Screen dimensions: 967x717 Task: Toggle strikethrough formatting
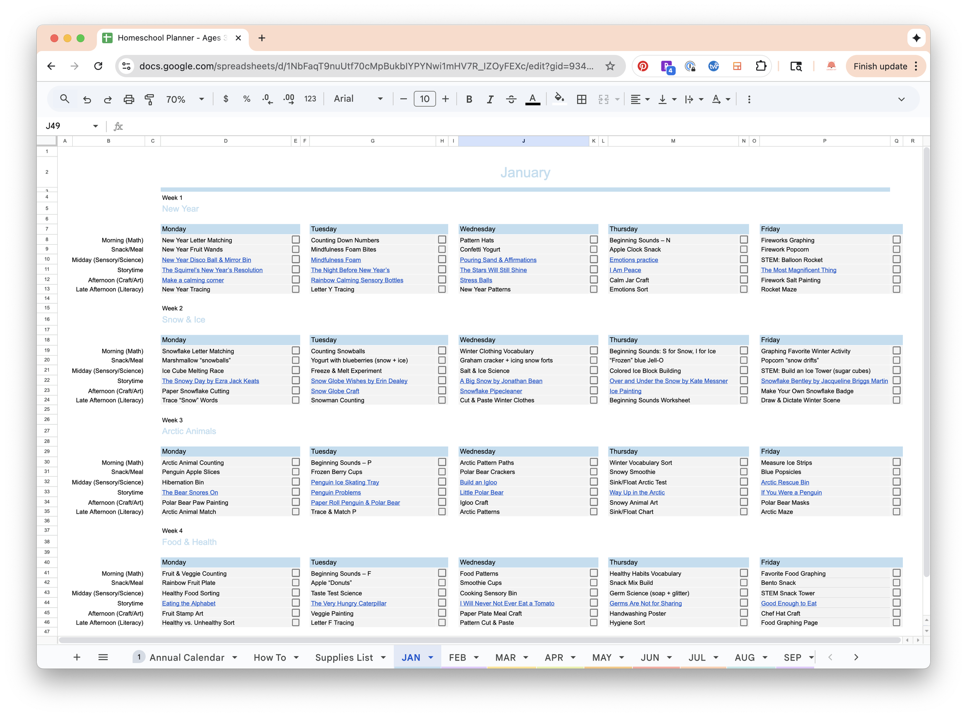pos(511,99)
